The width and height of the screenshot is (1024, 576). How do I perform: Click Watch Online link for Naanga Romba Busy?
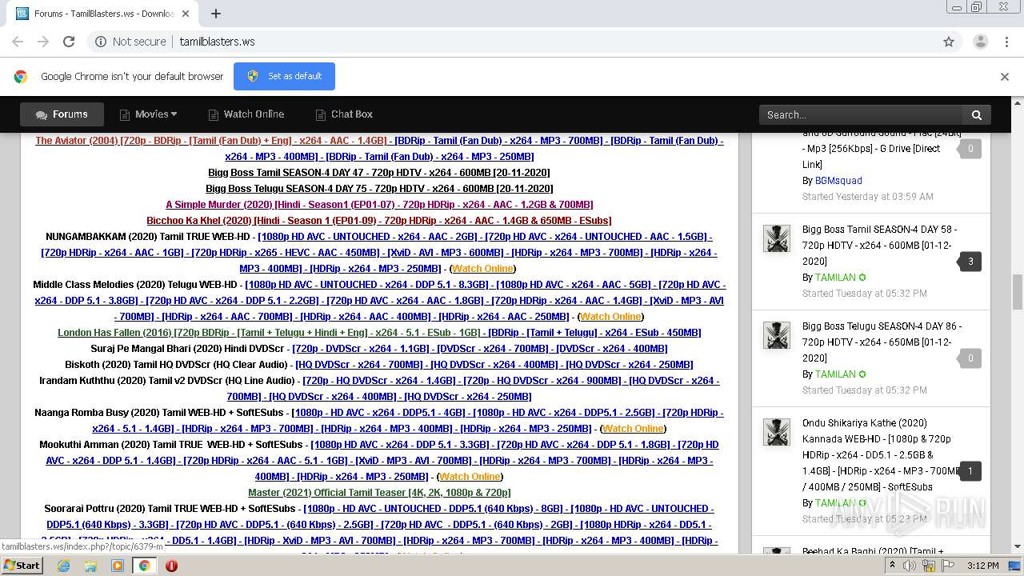coord(633,429)
